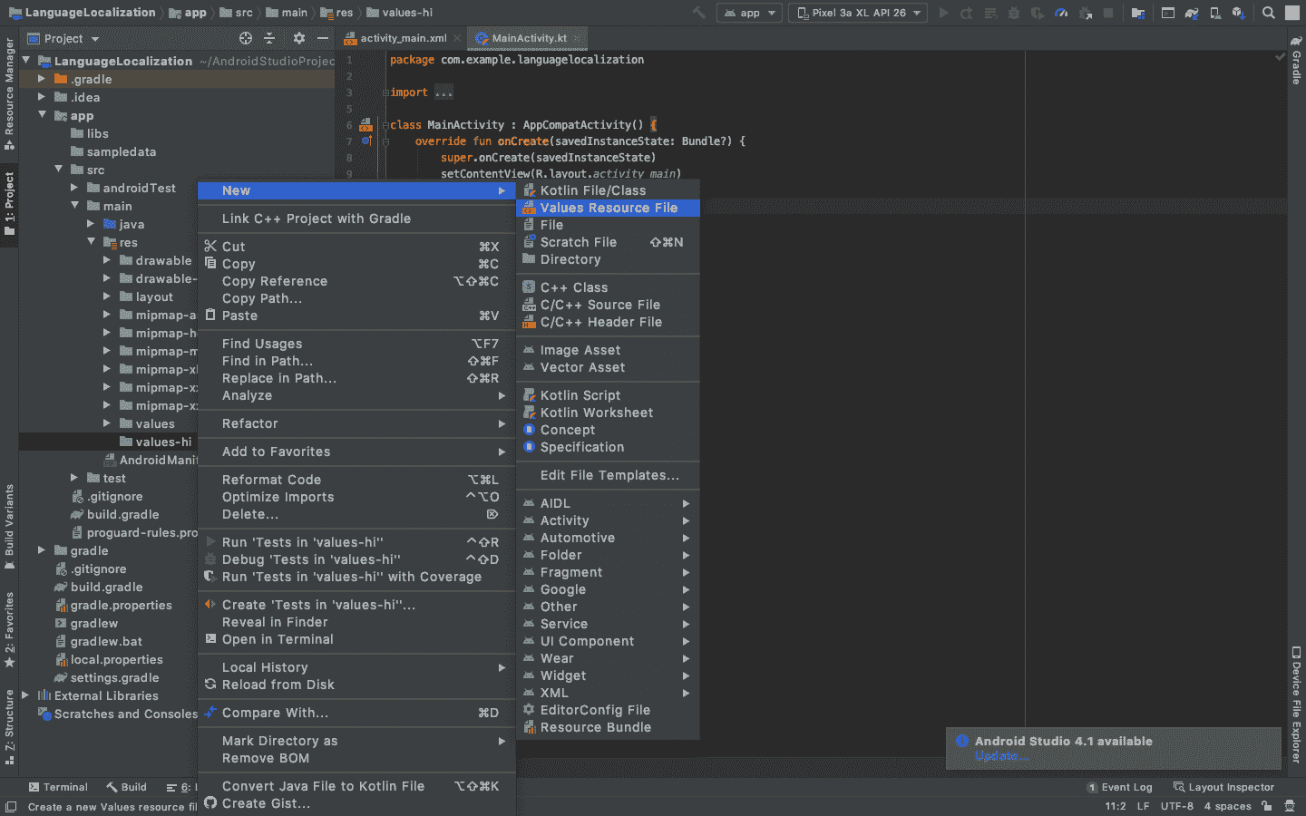Expand the drawable folder

(106, 260)
